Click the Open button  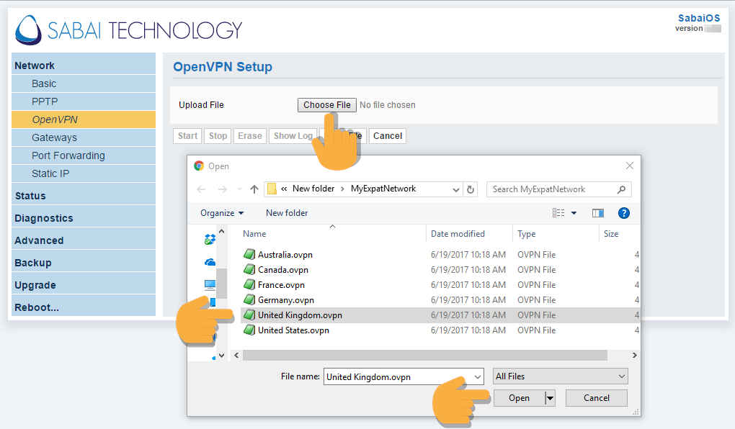point(519,398)
